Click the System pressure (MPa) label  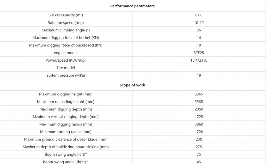pyautogui.click(x=65, y=75)
